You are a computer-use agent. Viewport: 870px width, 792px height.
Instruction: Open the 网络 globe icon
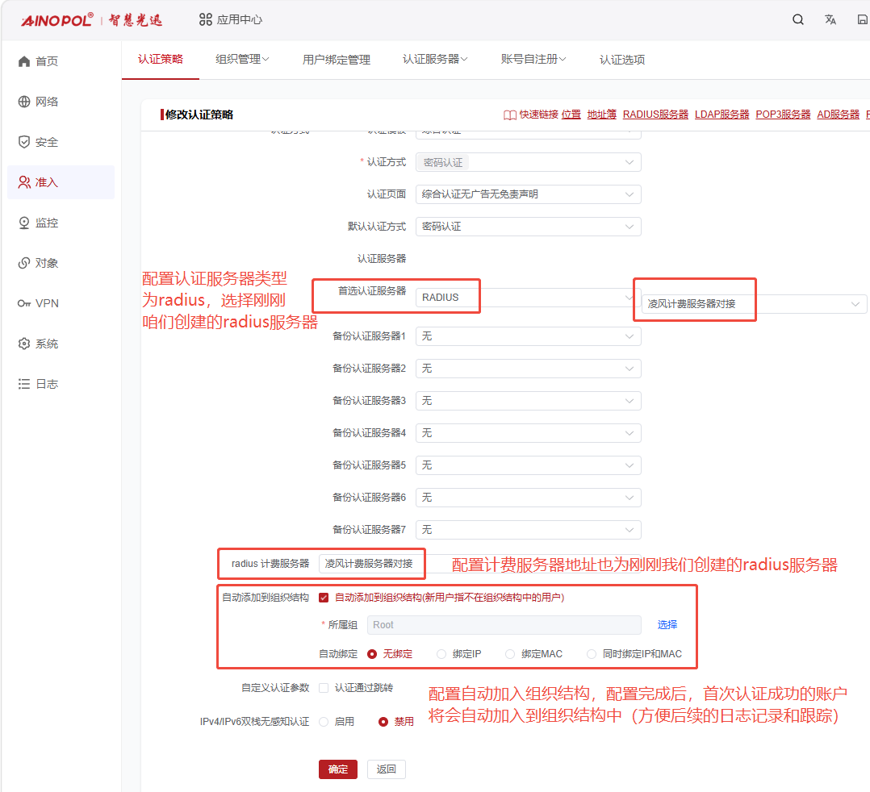click(x=24, y=102)
